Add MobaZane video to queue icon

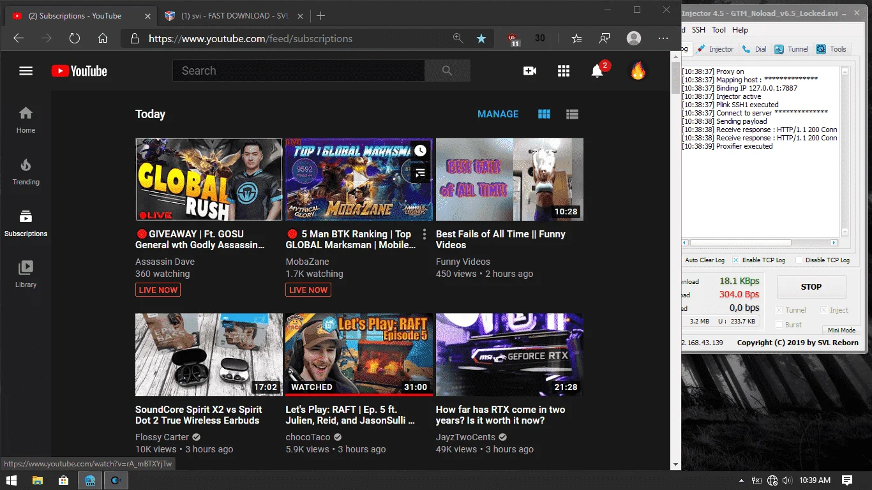click(420, 172)
